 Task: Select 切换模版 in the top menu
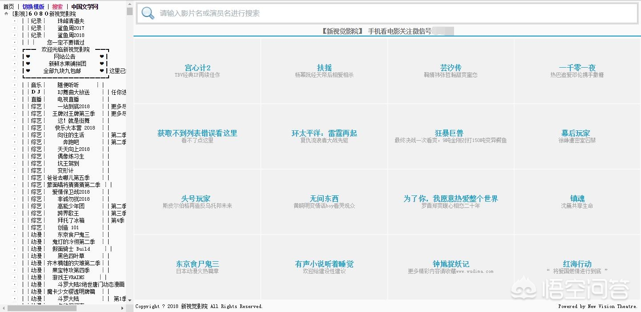point(33,6)
